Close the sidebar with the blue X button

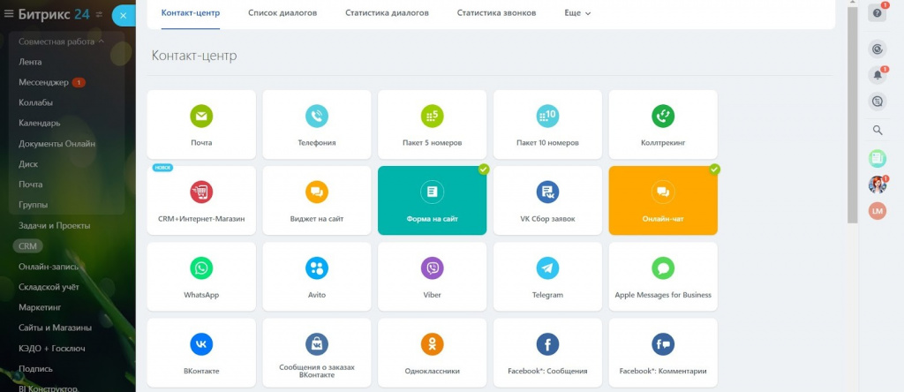point(123,16)
